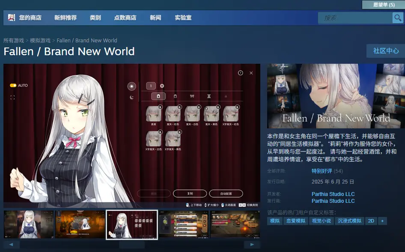Click the 2D tag
The height and width of the screenshot is (252, 405).
[371, 221]
